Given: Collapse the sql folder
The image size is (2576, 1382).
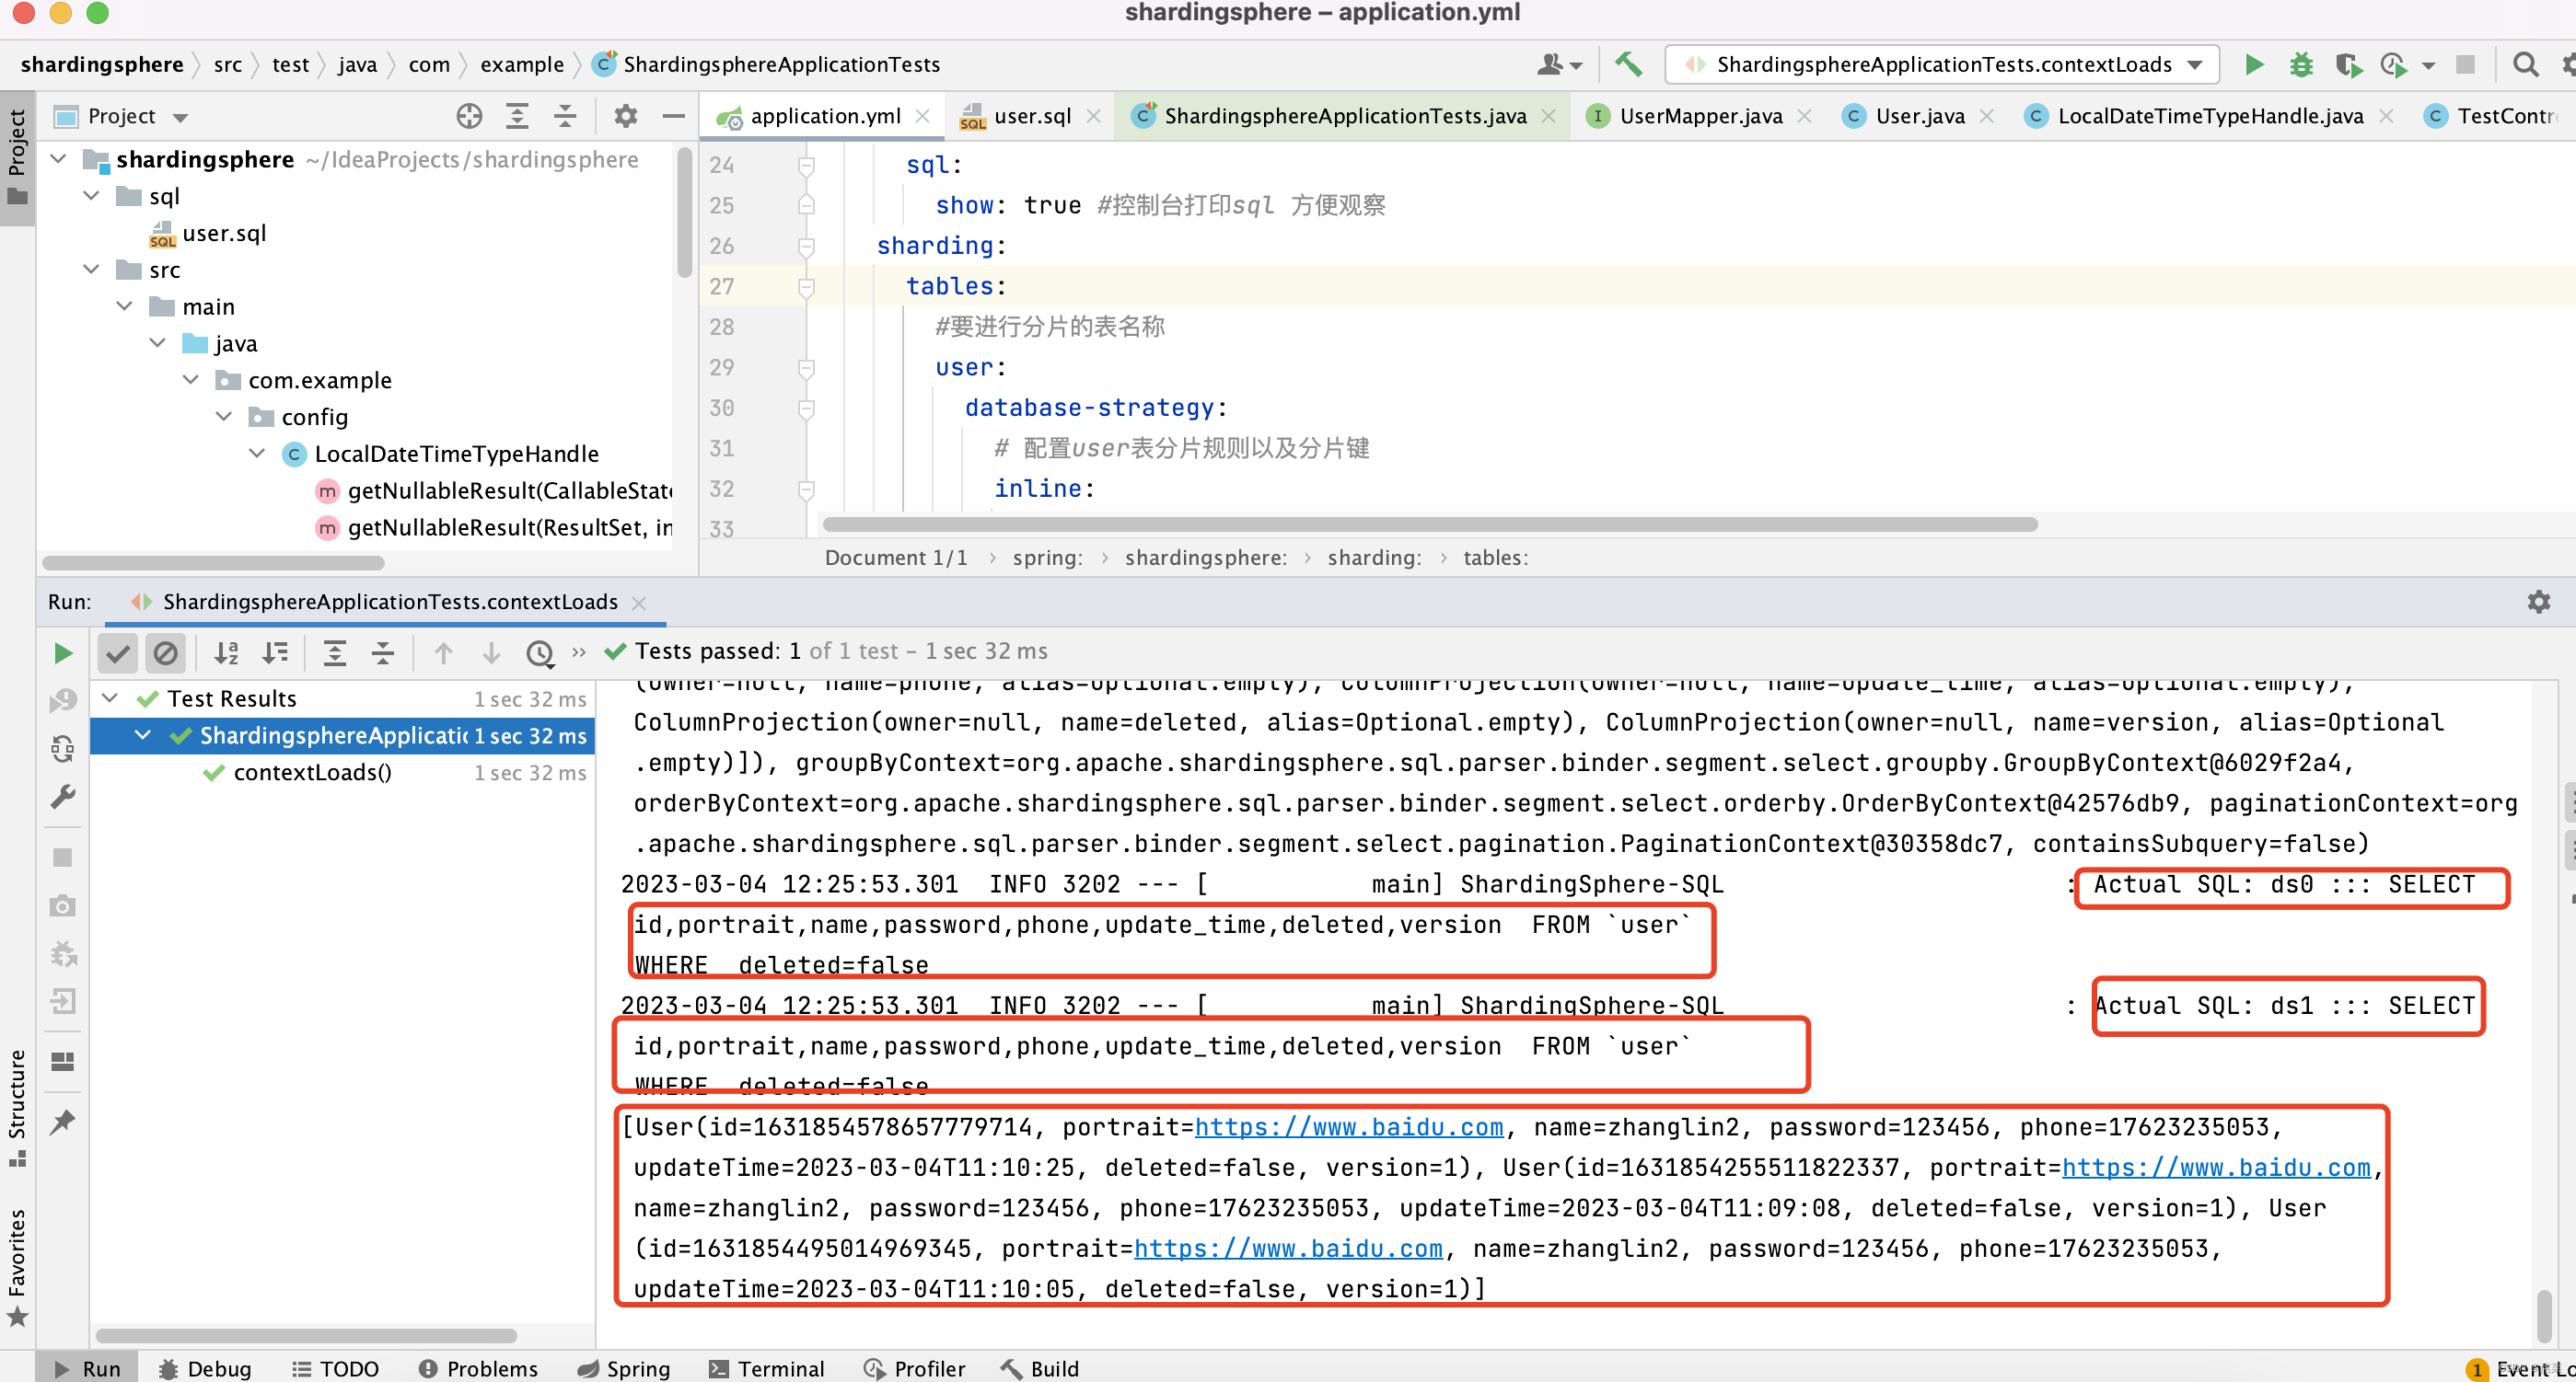Looking at the screenshot, I should [x=92, y=196].
